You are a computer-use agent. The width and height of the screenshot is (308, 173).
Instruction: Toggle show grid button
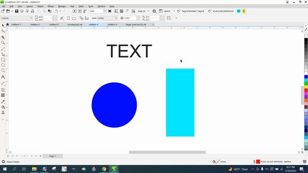tap(122, 11)
